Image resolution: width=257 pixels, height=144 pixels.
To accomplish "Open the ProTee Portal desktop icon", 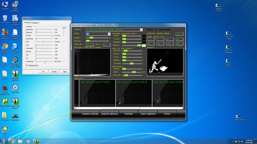I will [x=5, y=103].
